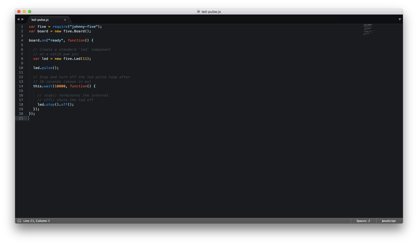Go to the next tab using right arrow
Screen dimensions: 418x245
[x=23, y=19]
